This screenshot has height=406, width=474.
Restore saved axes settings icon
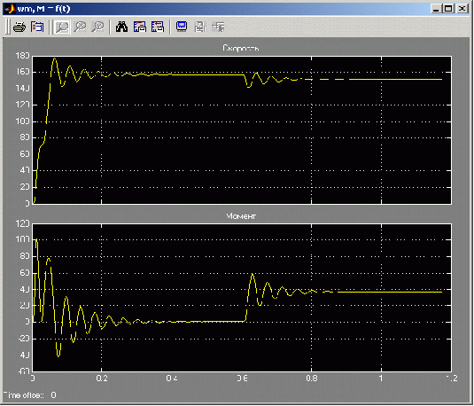(x=158, y=27)
